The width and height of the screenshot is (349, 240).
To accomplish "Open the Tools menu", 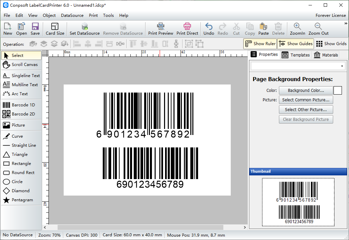I will (x=108, y=15).
